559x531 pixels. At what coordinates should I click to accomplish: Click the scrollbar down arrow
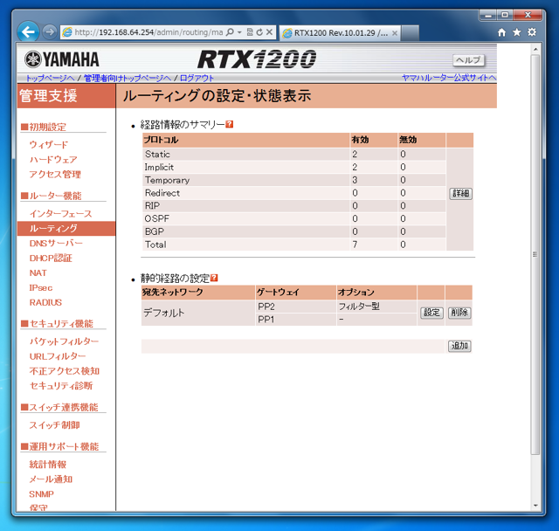(535, 506)
